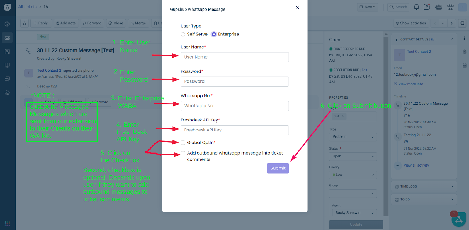Open the Dashboard icon in the left sidebar

(x=7, y=24)
